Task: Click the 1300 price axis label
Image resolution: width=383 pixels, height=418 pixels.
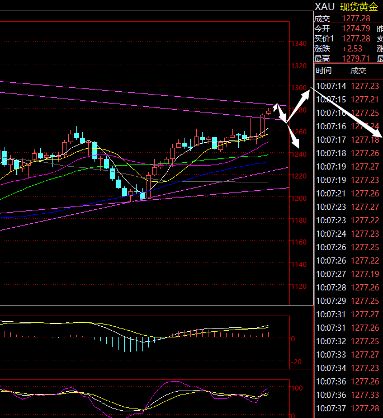Action: tap(299, 88)
